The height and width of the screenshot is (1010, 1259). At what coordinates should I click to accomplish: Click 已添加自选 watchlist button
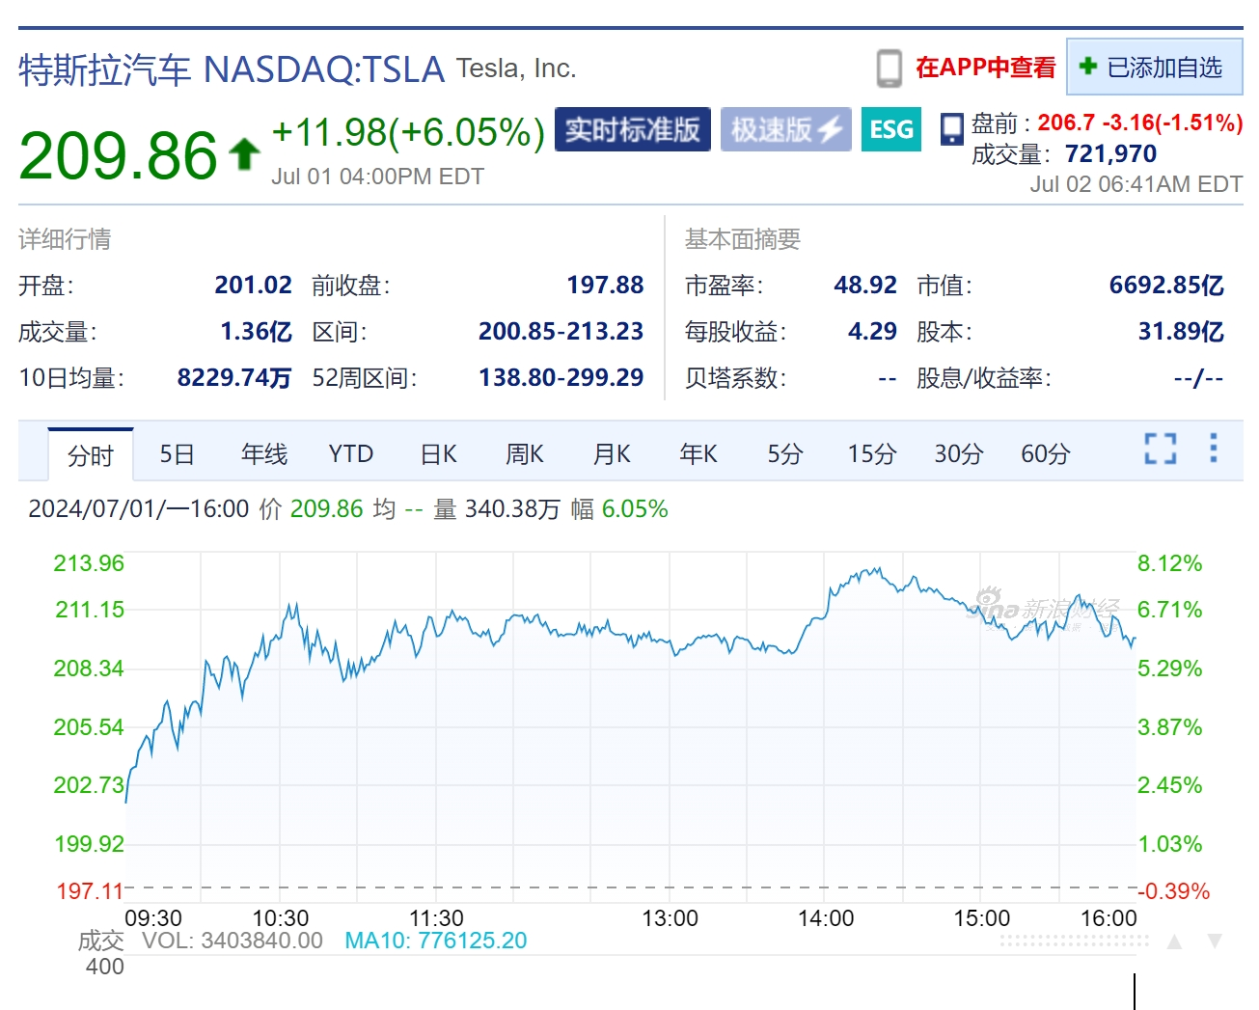coord(1154,68)
